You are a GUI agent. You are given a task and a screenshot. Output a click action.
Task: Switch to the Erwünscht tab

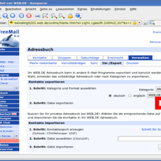tap(116, 58)
